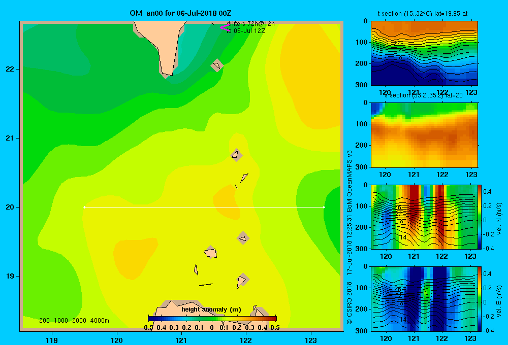Select the left endpoint of the white section line
The width and height of the screenshot is (508, 345).
(84, 207)
